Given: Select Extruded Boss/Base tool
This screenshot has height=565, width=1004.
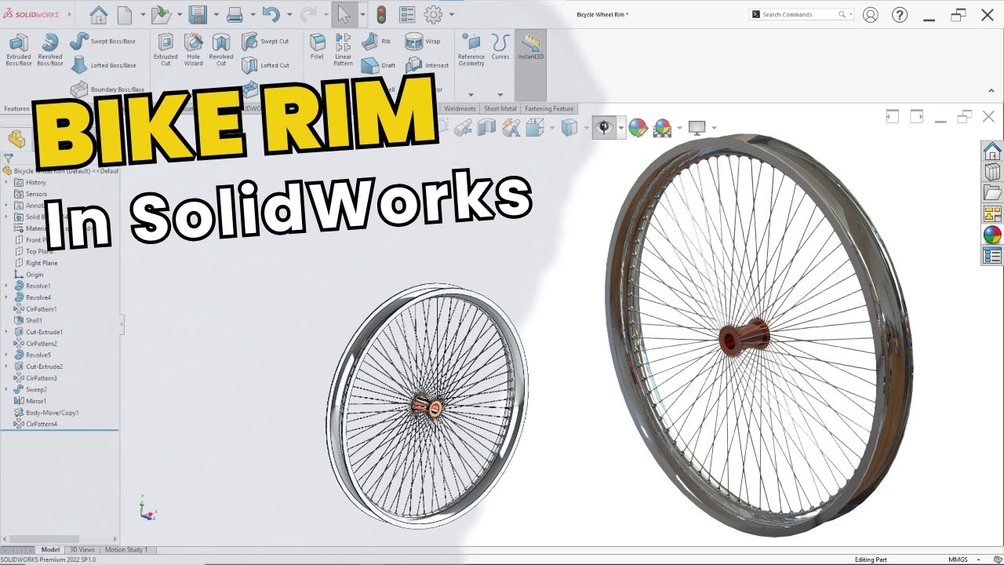Looking at the screenshot, I should [x=19, y=49].
